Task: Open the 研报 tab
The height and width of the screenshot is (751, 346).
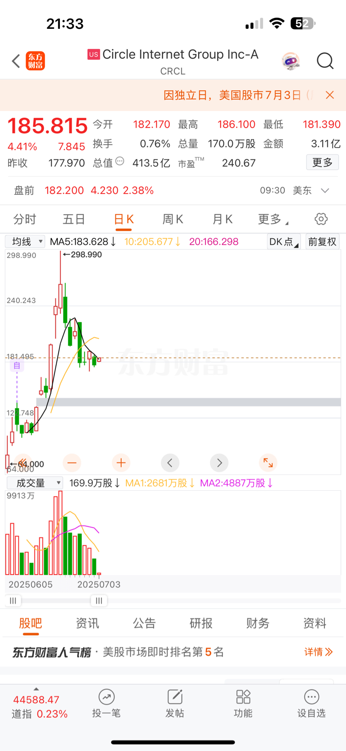Action: click(201, 623)
